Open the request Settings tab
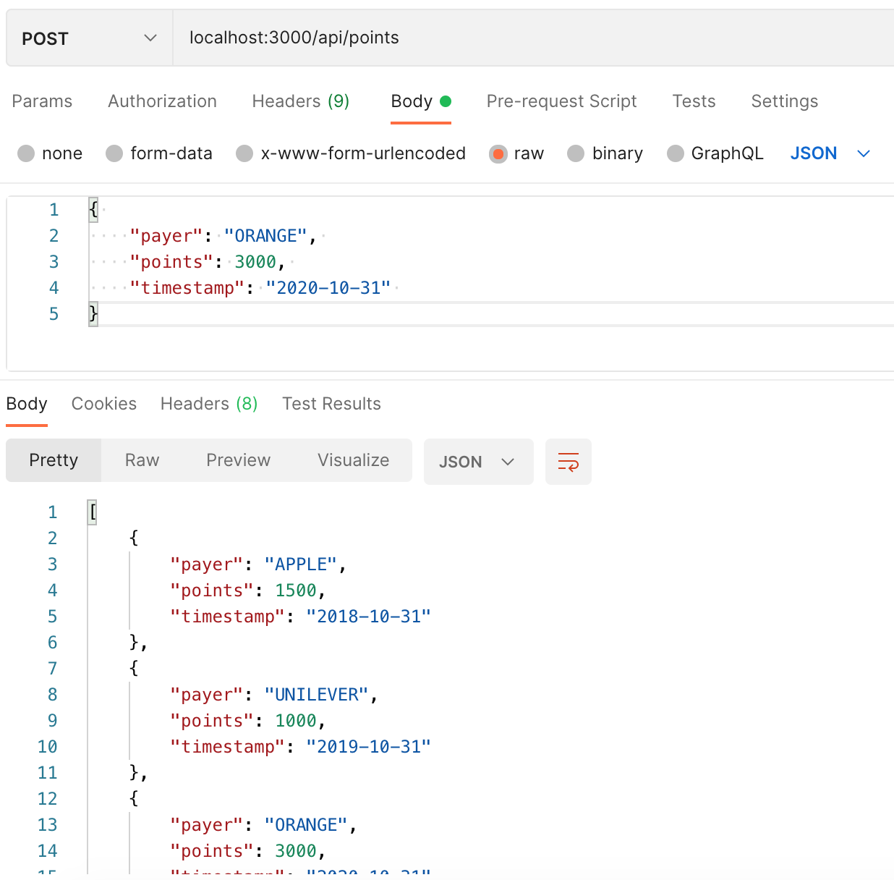The image size is (894, 880). (x=785, y=101)
